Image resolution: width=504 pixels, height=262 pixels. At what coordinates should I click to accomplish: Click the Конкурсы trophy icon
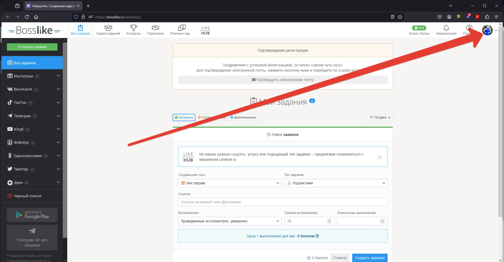tap(133, 28)
